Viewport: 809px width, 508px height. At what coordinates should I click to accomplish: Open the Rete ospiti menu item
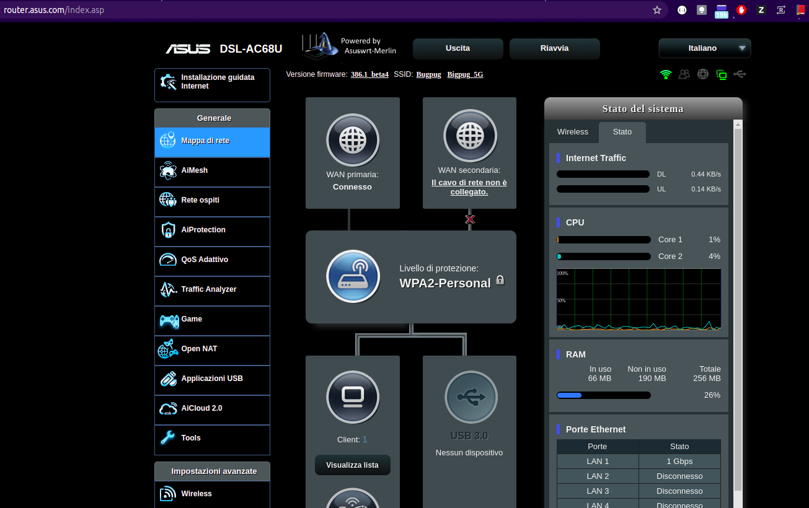(x=212, y=201)
